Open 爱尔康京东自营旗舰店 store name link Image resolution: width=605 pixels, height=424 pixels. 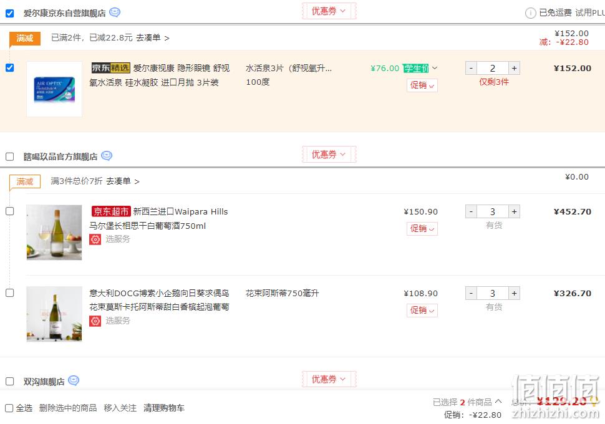coord(64,14)
